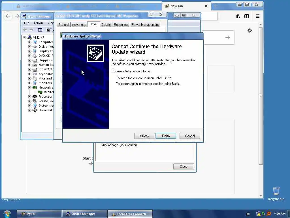Select the System devices icon
The height and width of the screenshot is (218, 290).
35,106
